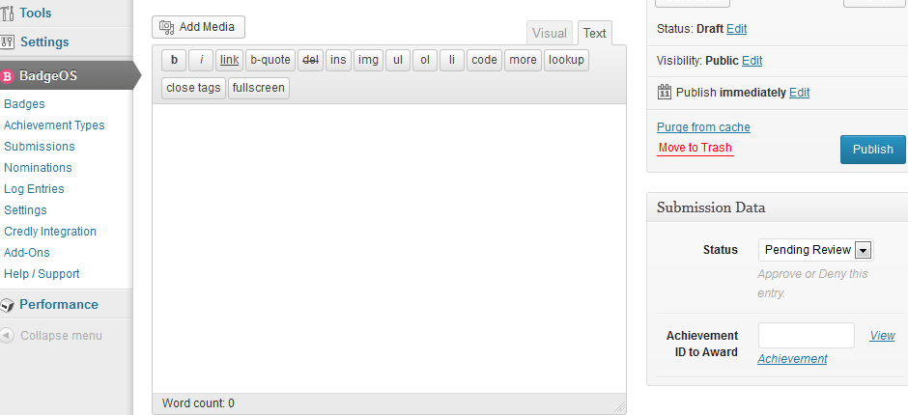Viewport: 908px width, 415px height.
Task: Go to Submissions submenu
Action: [x=40, y=147]
